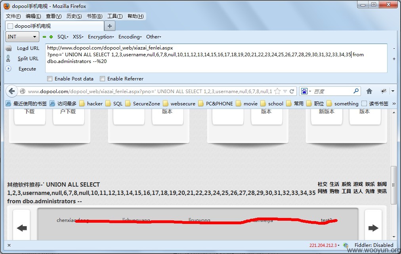Click the right arrow in username carousel
The image size is (401, 254).
(373, 228)
